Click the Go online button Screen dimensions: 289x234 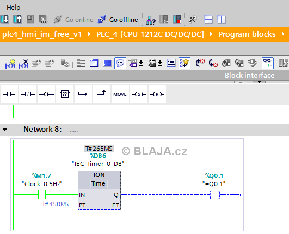pos(73,20)
